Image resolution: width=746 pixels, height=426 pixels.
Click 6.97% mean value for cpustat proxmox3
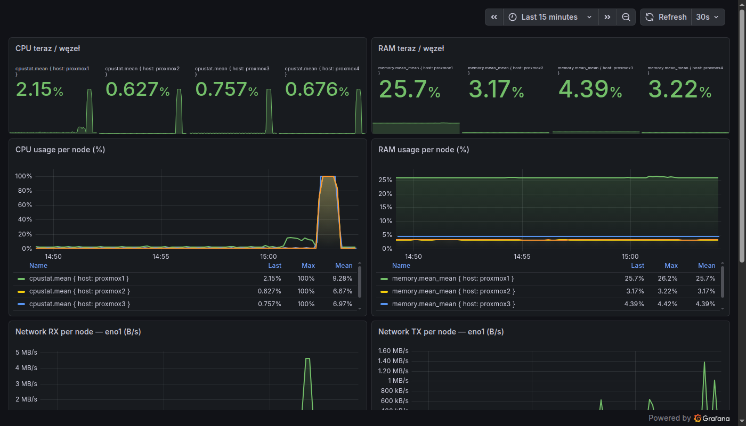tap(342, 304)
